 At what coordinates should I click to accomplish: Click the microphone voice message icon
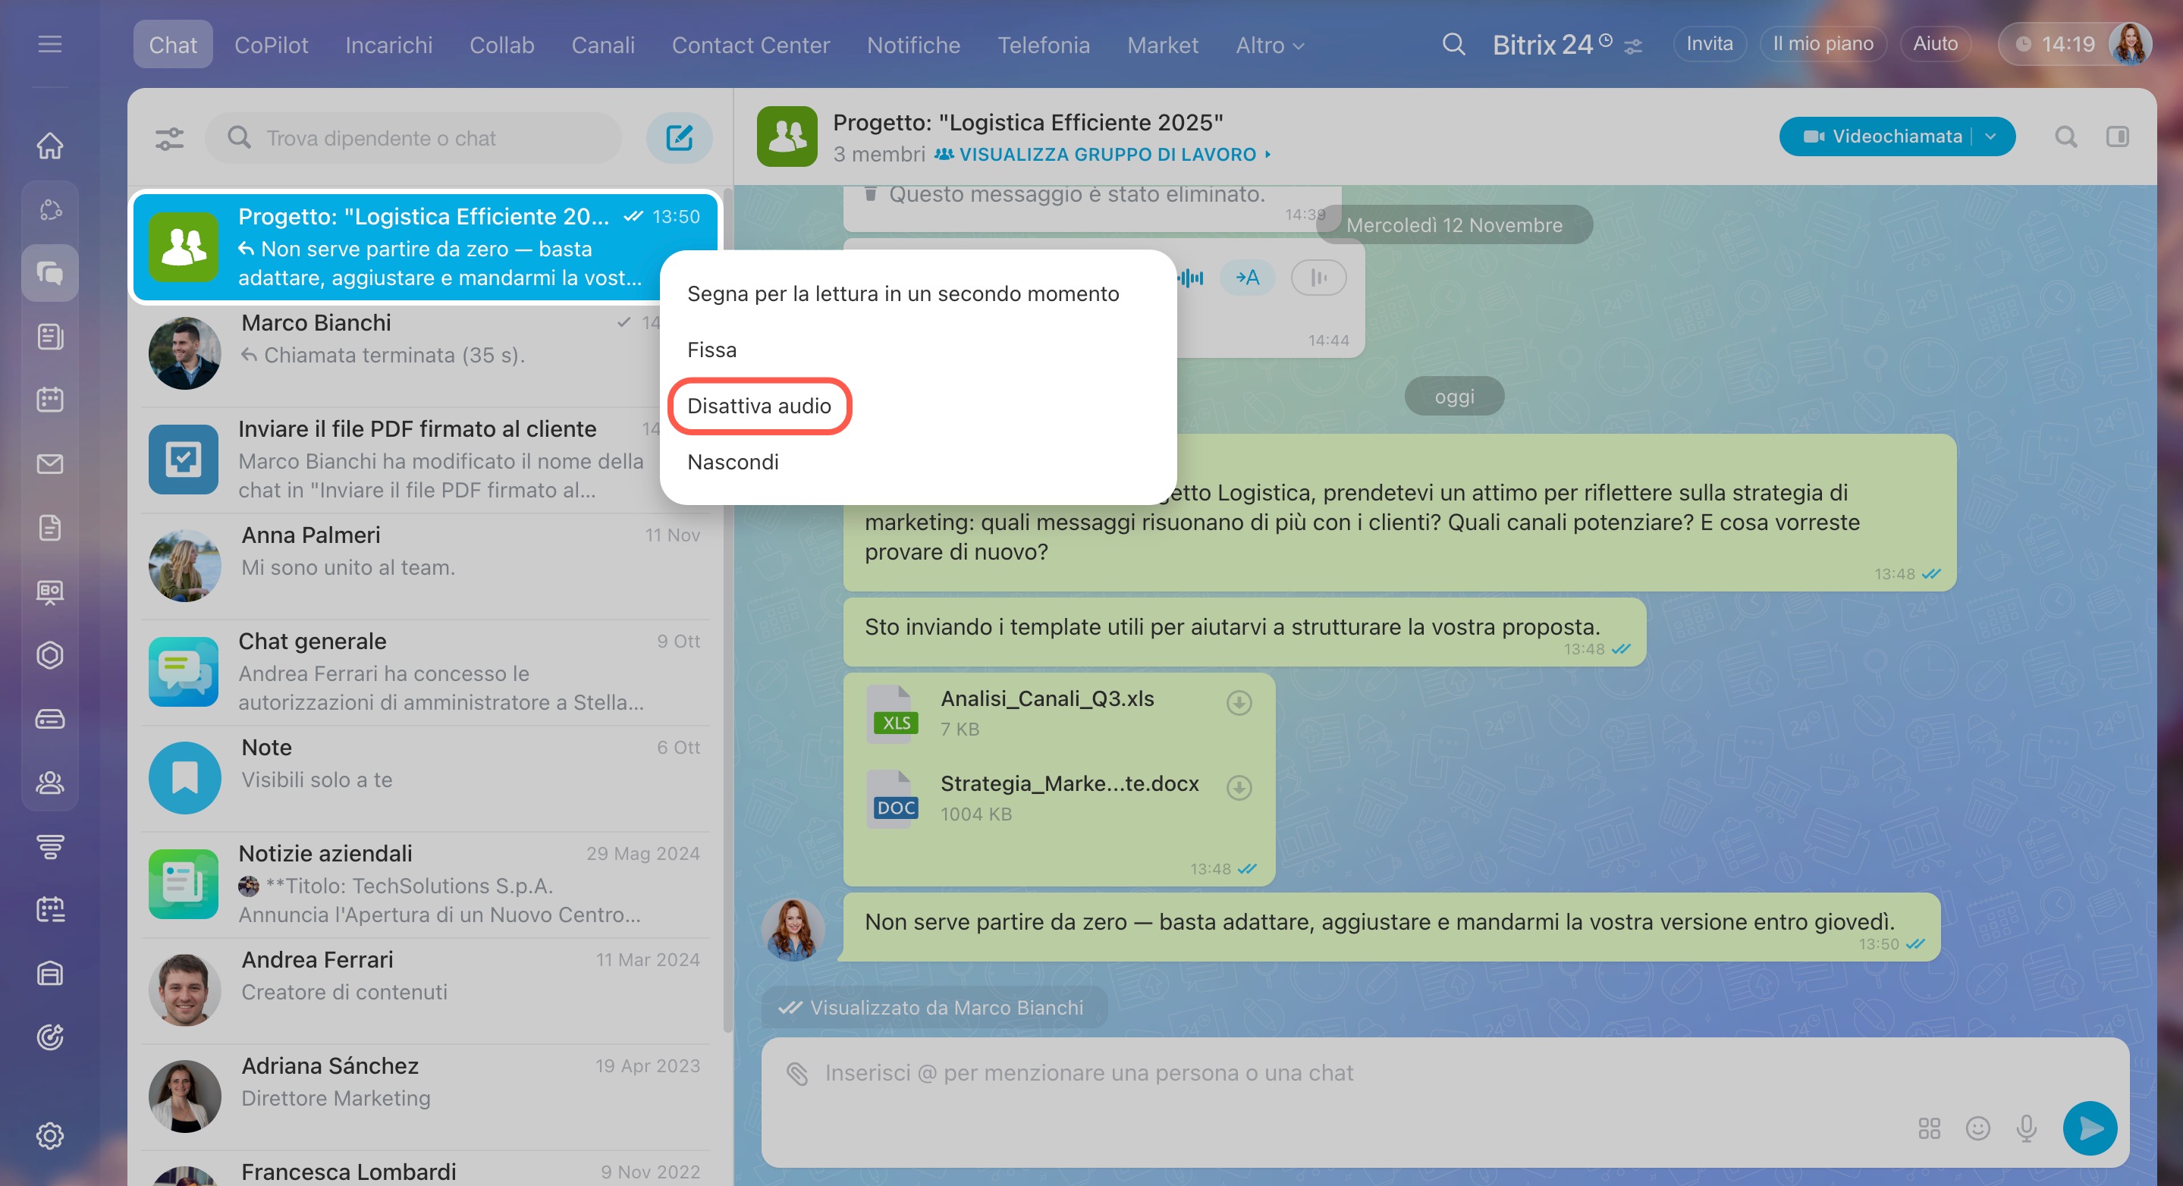pyautogui.click(x=2026, y=1128)
